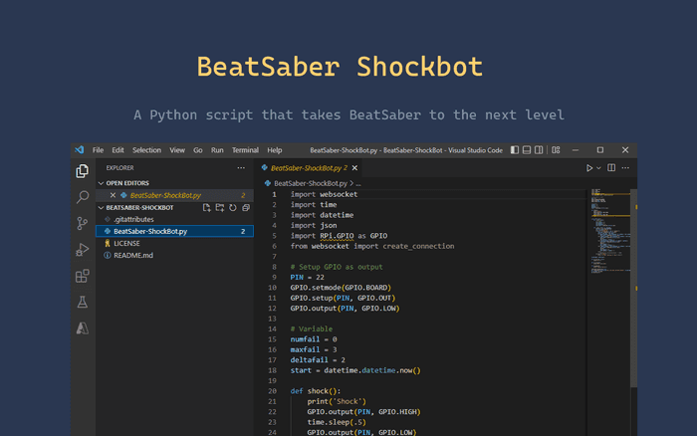Open editor More Actions ellipsis
The image size is (697, 436).
[x=625, y=167]
